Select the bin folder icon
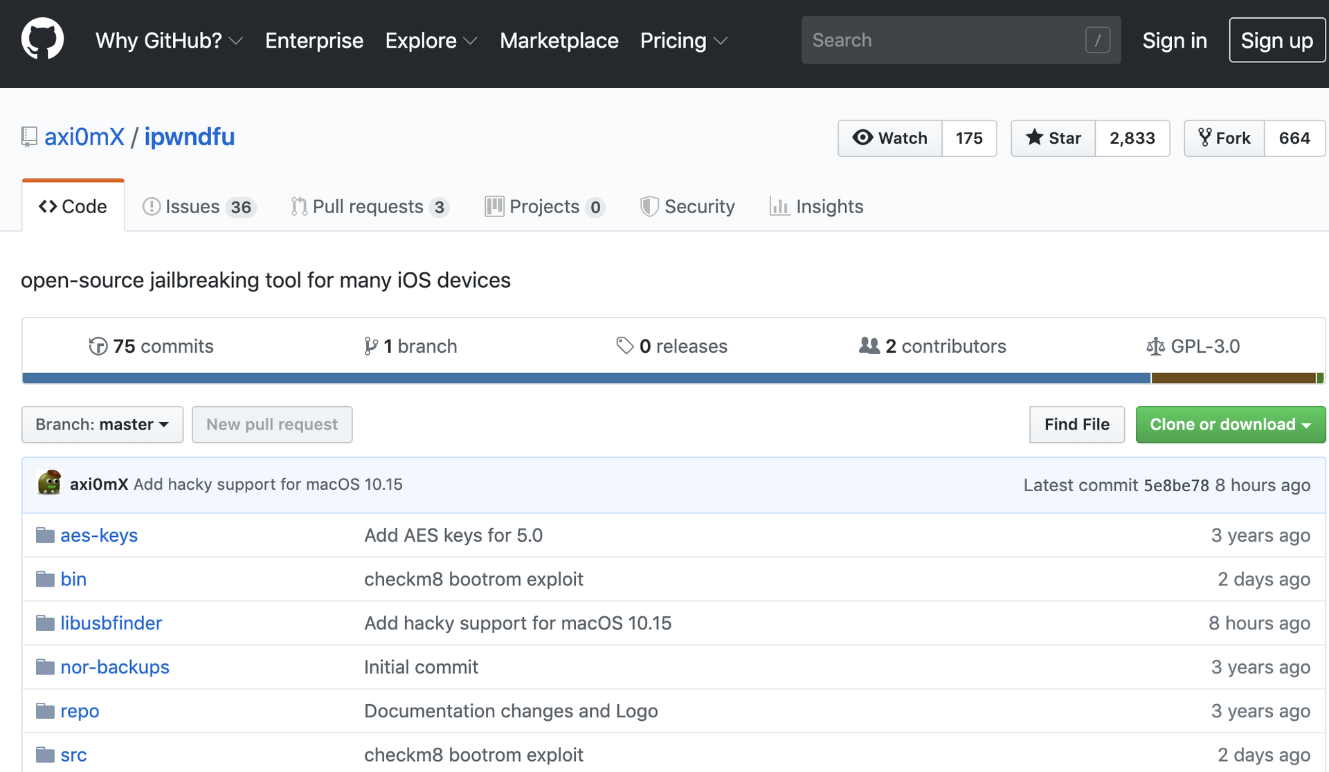The width and height of the screenshot is (1329, 772). click(x=46, y=579)
